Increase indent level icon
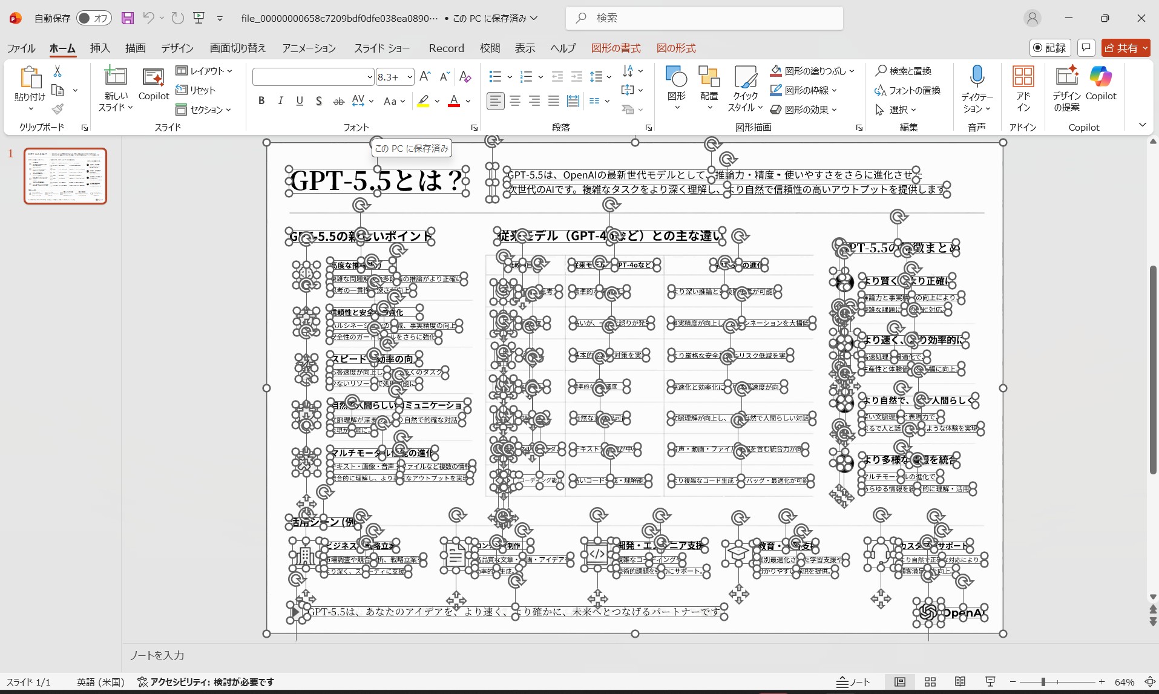Viewport: 1159px width, 694px height. pos(577,76)
